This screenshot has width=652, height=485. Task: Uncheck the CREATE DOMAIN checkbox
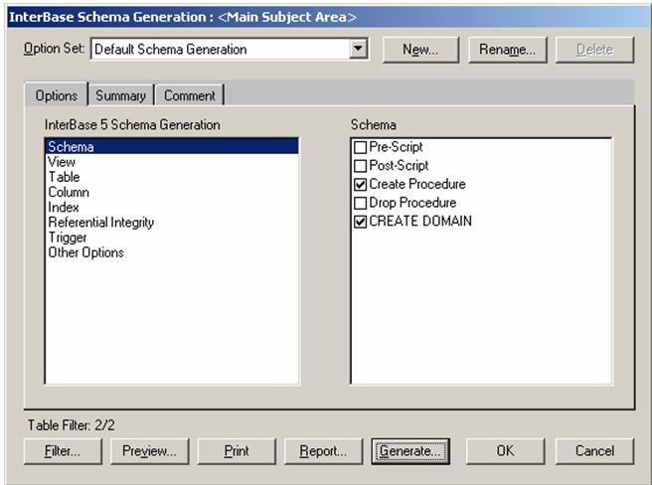pyautogui.click(x=361, y=222)
